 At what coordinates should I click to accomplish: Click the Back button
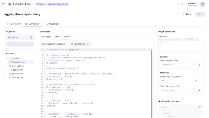(187, 14)
